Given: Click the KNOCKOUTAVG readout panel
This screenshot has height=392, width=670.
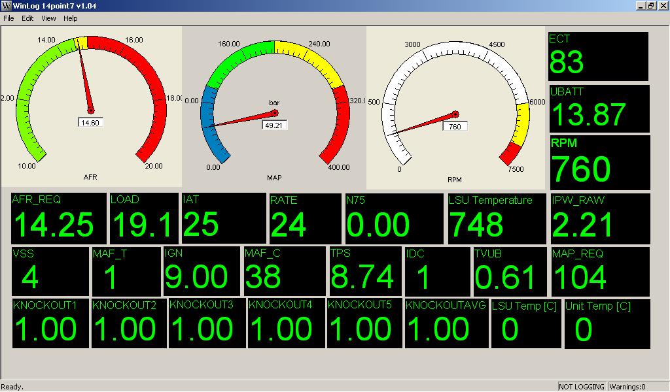Looking at the screenshot, I should tap(446, 323).
